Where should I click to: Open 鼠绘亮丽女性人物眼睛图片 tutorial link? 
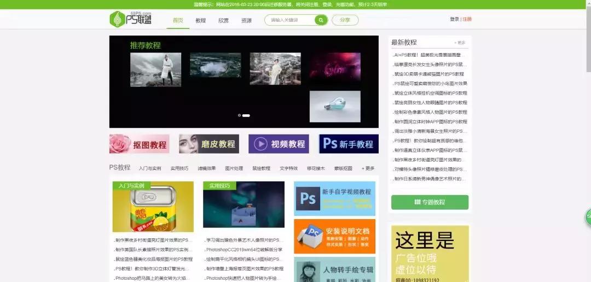coord(430,102)
